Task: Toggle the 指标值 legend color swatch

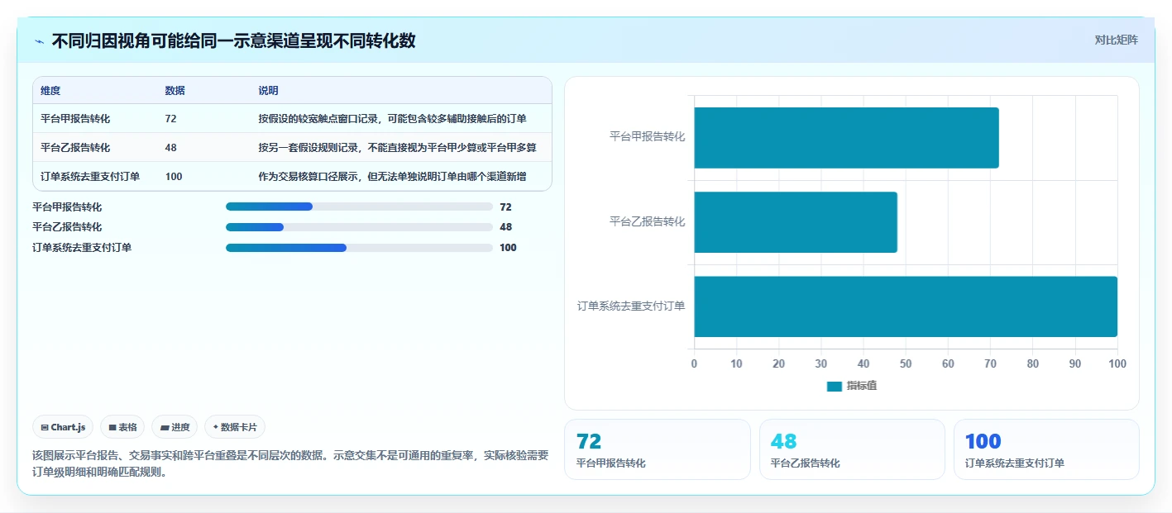Action: coord(834,387)
